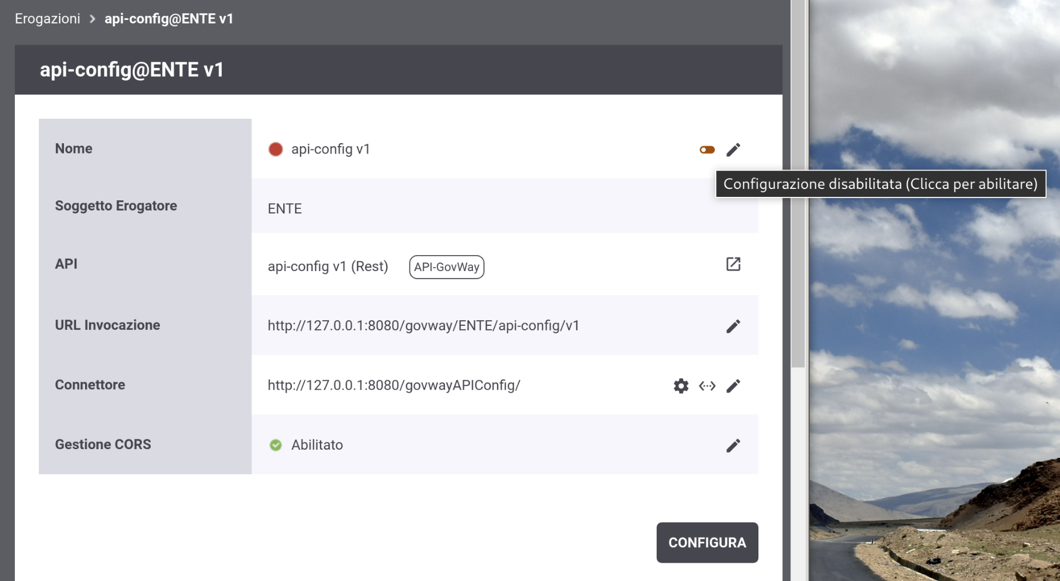Click the Gestione CORS label
This screenshot has height=581, width=1060.
click(103, 445)
